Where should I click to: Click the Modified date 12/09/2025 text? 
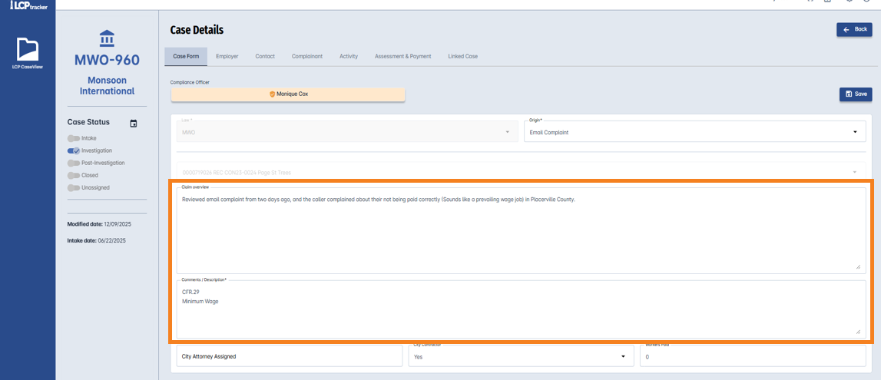pyautogui.click(x=98, y=224)
